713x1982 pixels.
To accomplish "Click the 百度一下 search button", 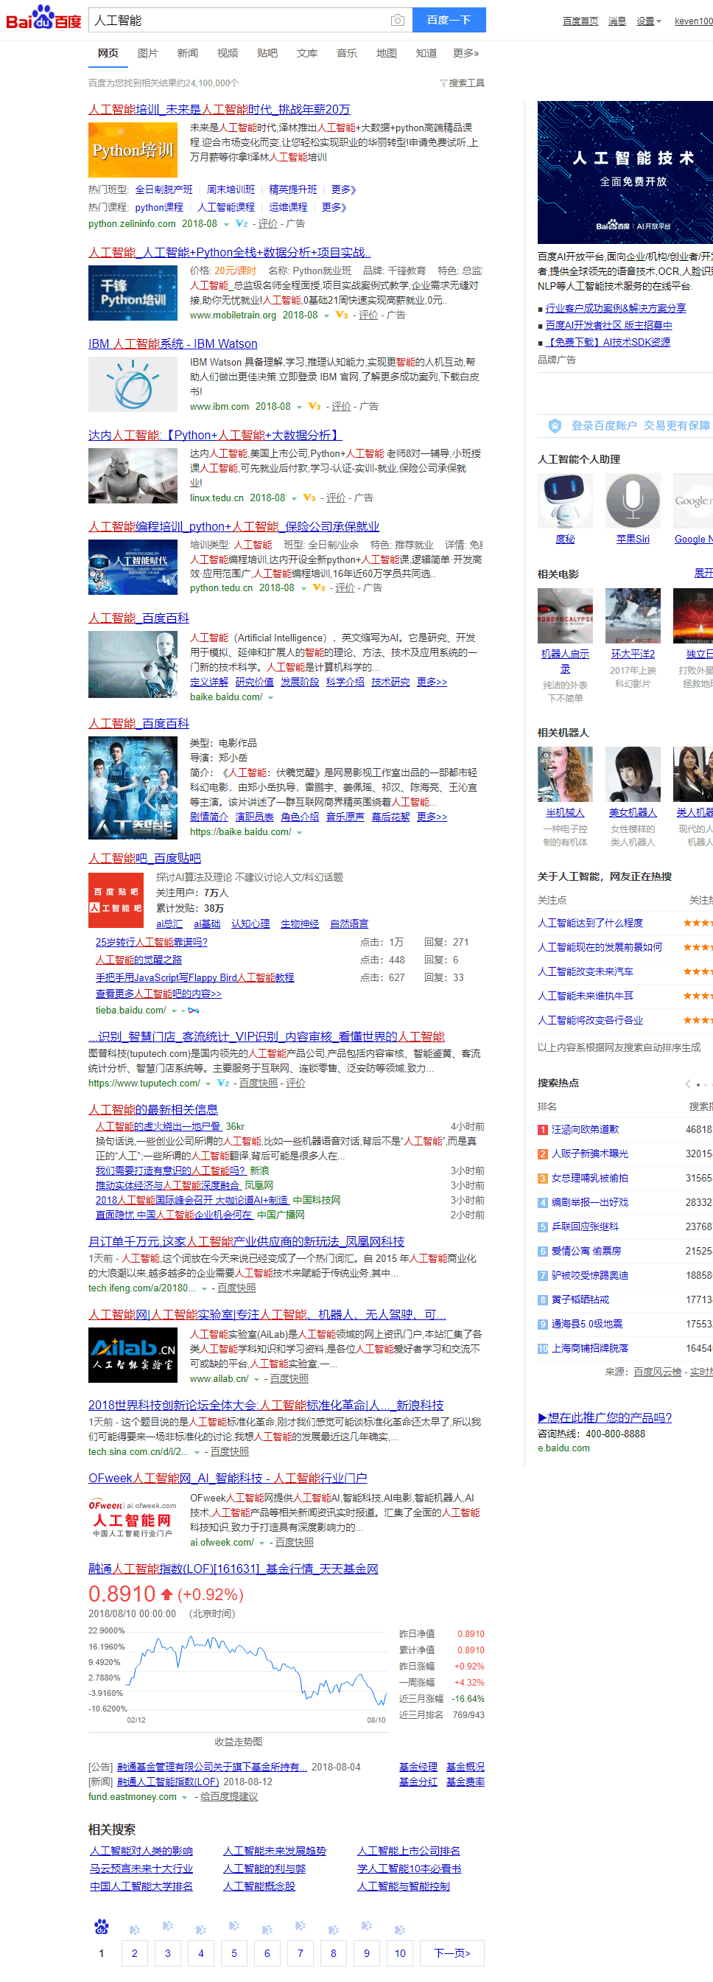I will click(449, 20).
